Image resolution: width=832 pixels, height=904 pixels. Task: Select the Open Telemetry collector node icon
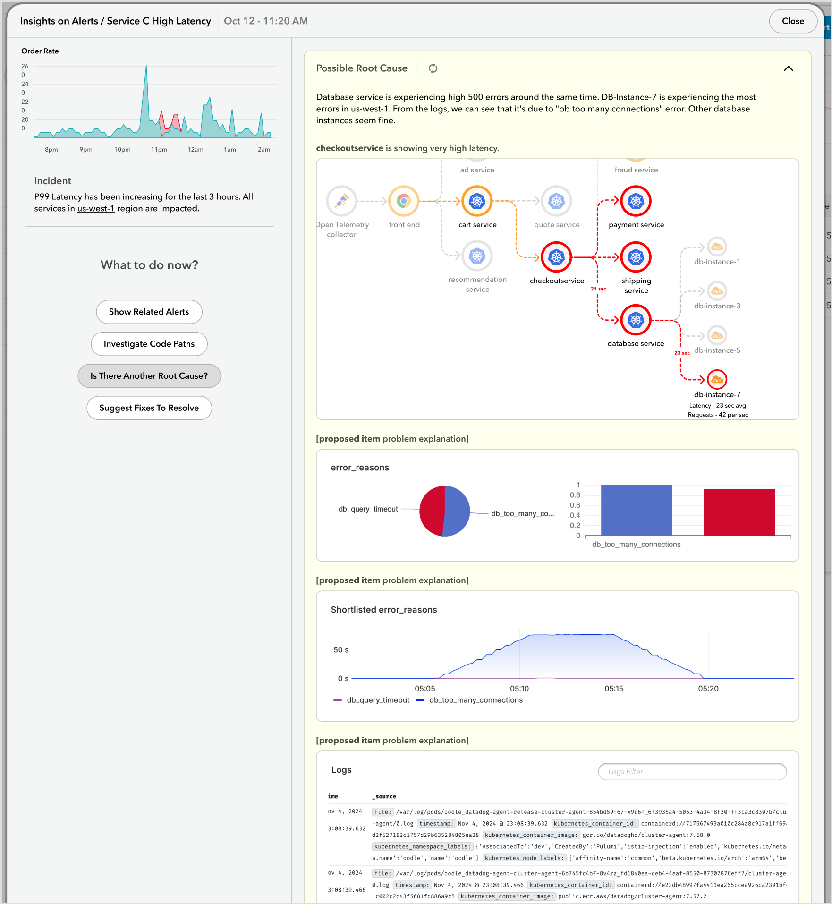pos(341,201)
